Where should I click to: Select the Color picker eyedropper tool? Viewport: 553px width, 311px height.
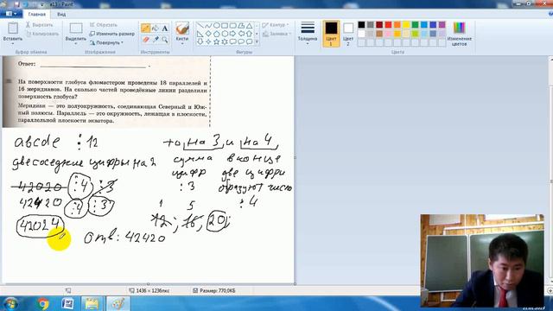click(x=156, y=40)
